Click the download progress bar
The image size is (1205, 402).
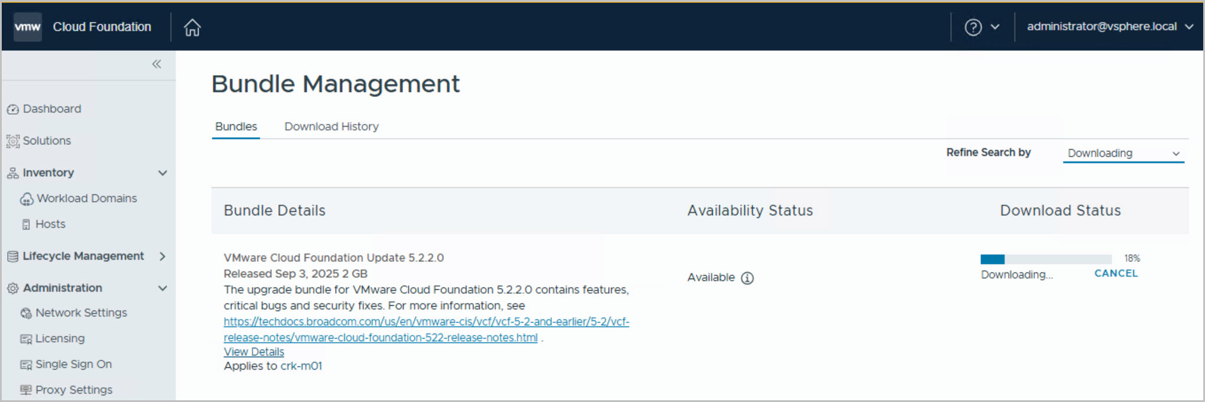pyautogui.click(x=1045, y=259)
